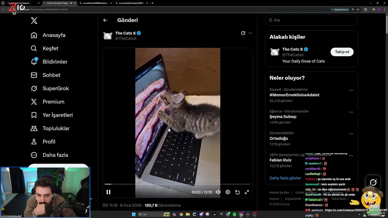The image size is (388, 218).
Task: Click the Ara search field on X
Action: pyautogui.click(x=312, y=20)
